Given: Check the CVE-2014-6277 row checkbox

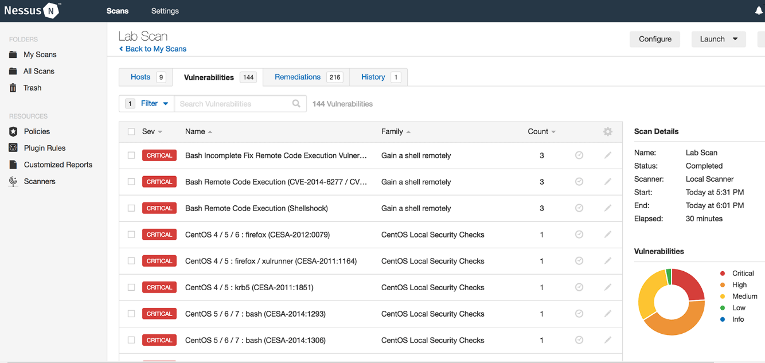Looking at the screenshot, I should click(x=131, y=182).
